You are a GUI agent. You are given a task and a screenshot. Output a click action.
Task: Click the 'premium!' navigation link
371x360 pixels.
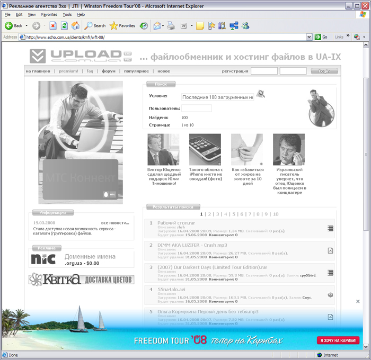click(68, 71)
